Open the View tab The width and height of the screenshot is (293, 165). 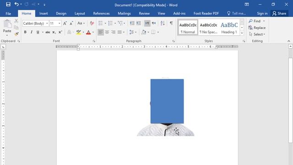pyautogui.click(x=161, y=13)
